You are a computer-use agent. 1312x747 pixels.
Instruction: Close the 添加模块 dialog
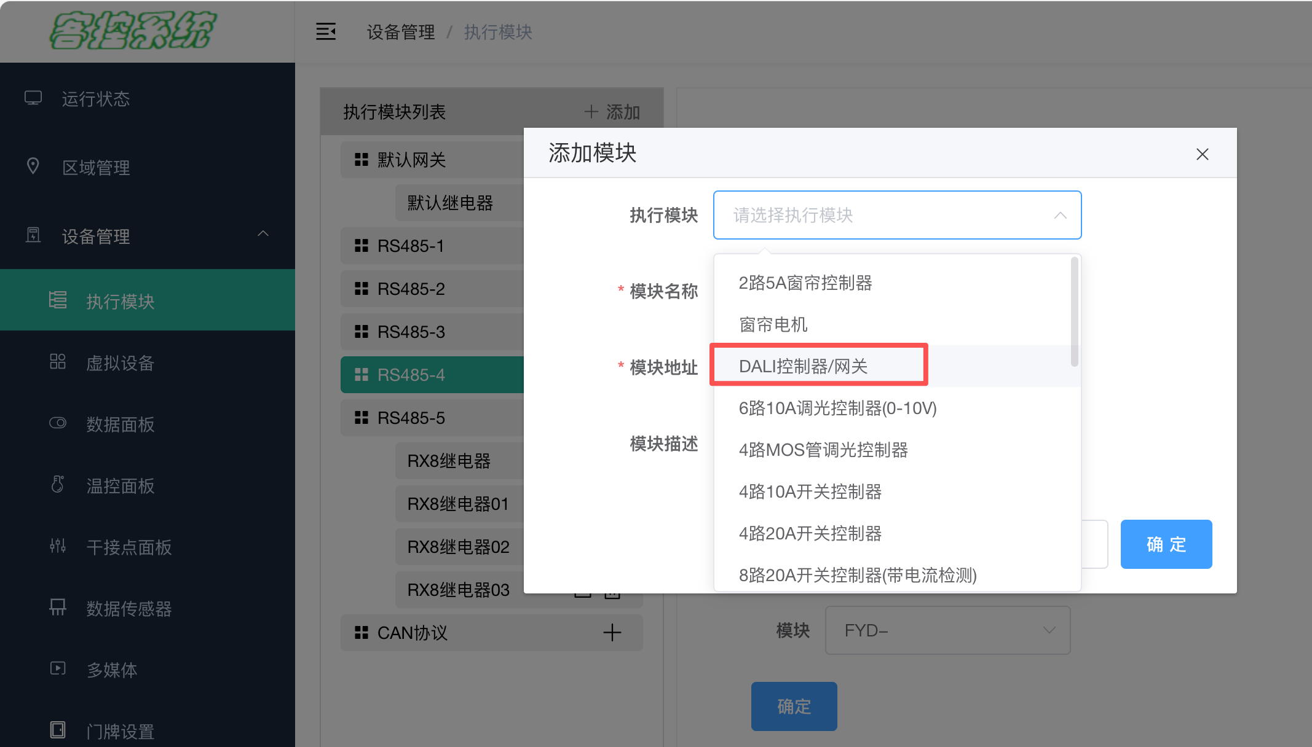click(1202, 154)
